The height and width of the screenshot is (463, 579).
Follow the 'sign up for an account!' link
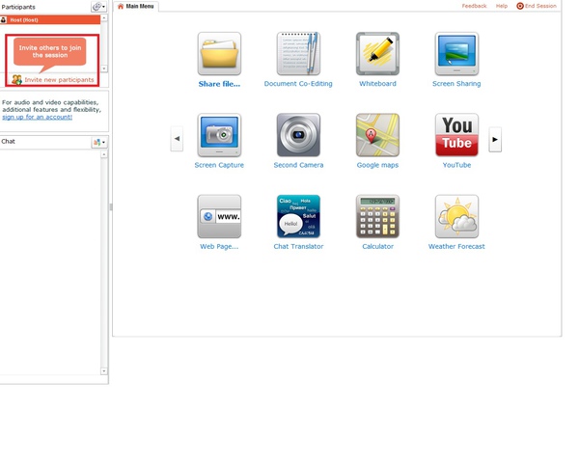coord(37,117)
